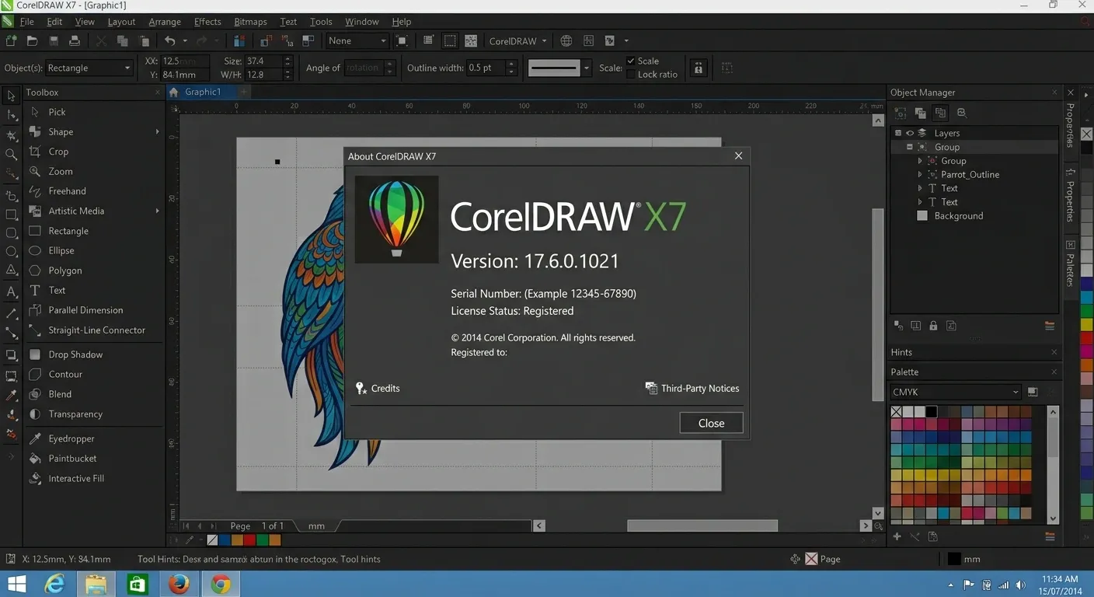
Task: Click the Undo arrow icon
Action: pyautogui.click(x=169, y=40)
